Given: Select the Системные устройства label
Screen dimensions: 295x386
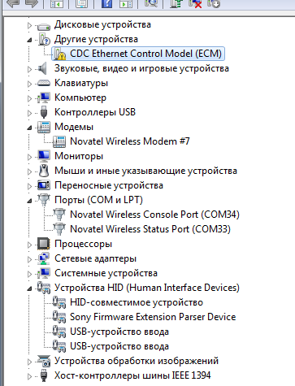Looking at the screenshot, I should (x=106, y=273).
